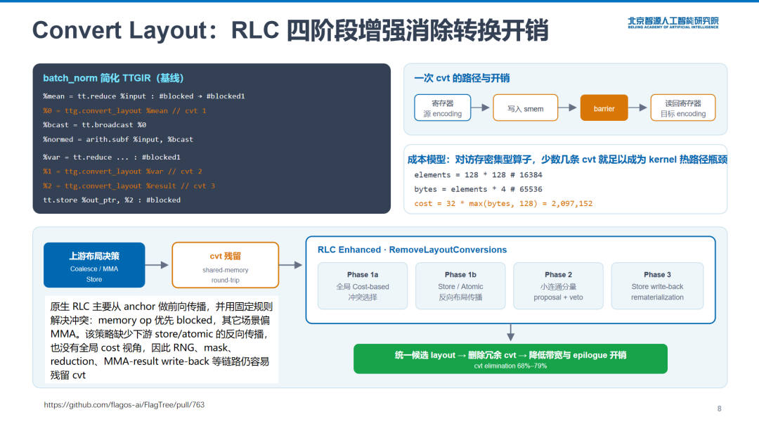Click the slide page number 8

tap(720, 408)
